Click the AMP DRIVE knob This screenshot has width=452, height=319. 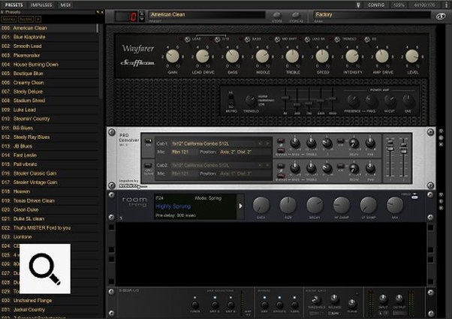[x=382, y=56]
